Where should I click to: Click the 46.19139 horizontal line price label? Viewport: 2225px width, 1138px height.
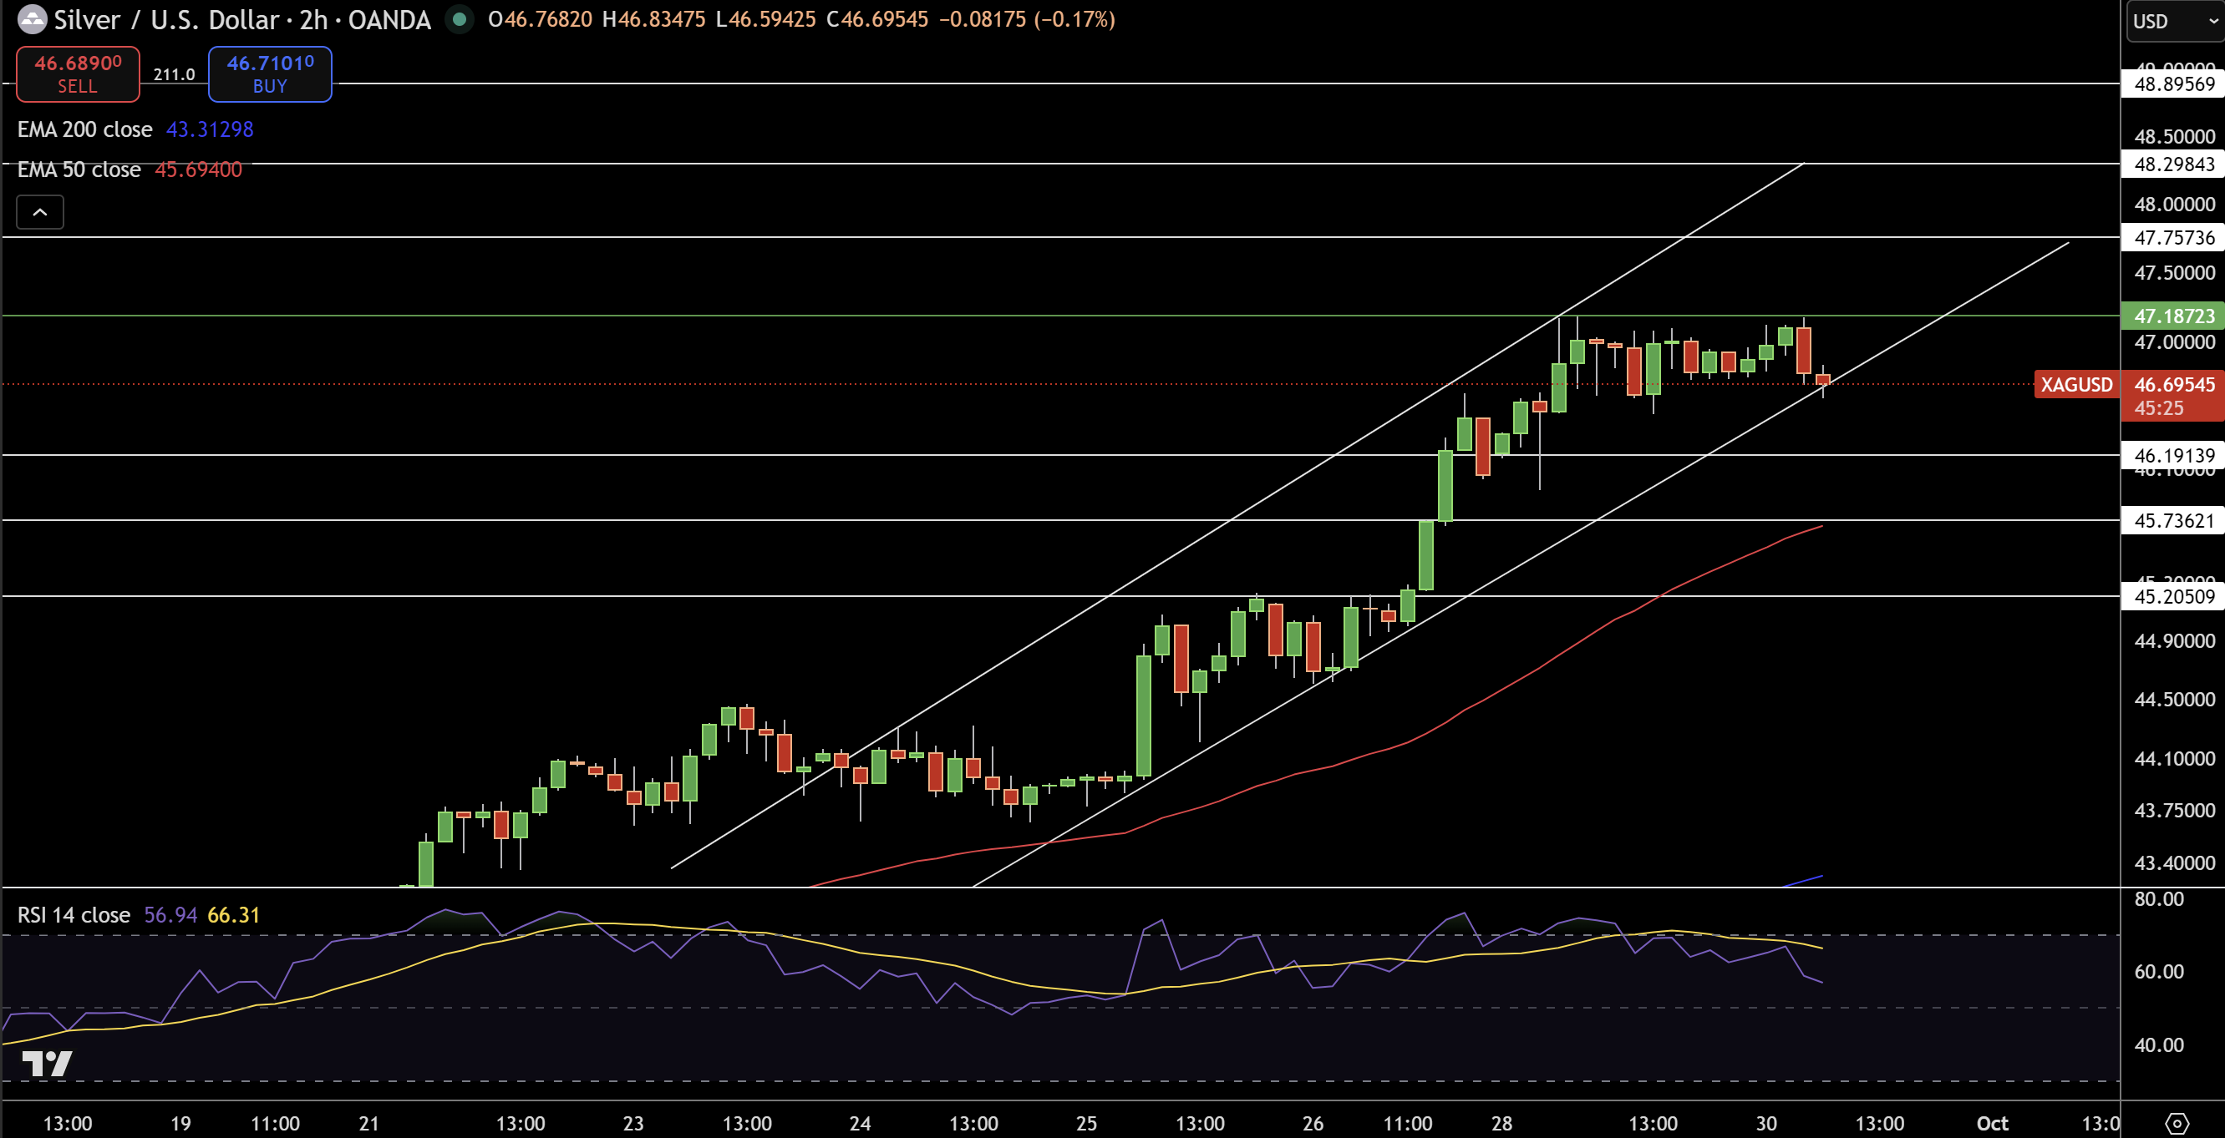coord(2173,455)
